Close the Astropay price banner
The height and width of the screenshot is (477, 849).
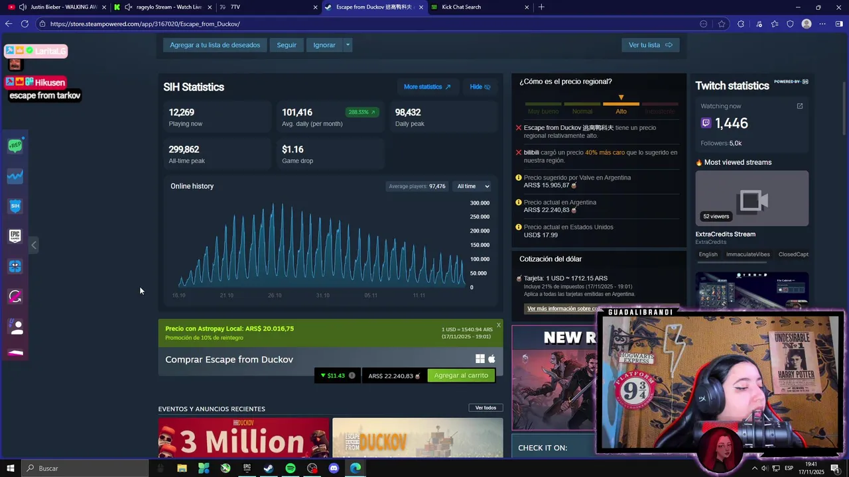(498, 325)
